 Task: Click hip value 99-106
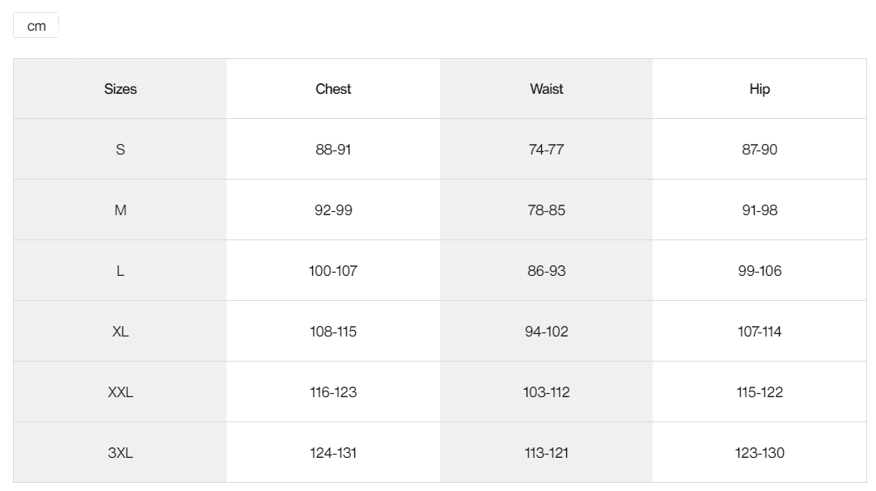point(760,271)
